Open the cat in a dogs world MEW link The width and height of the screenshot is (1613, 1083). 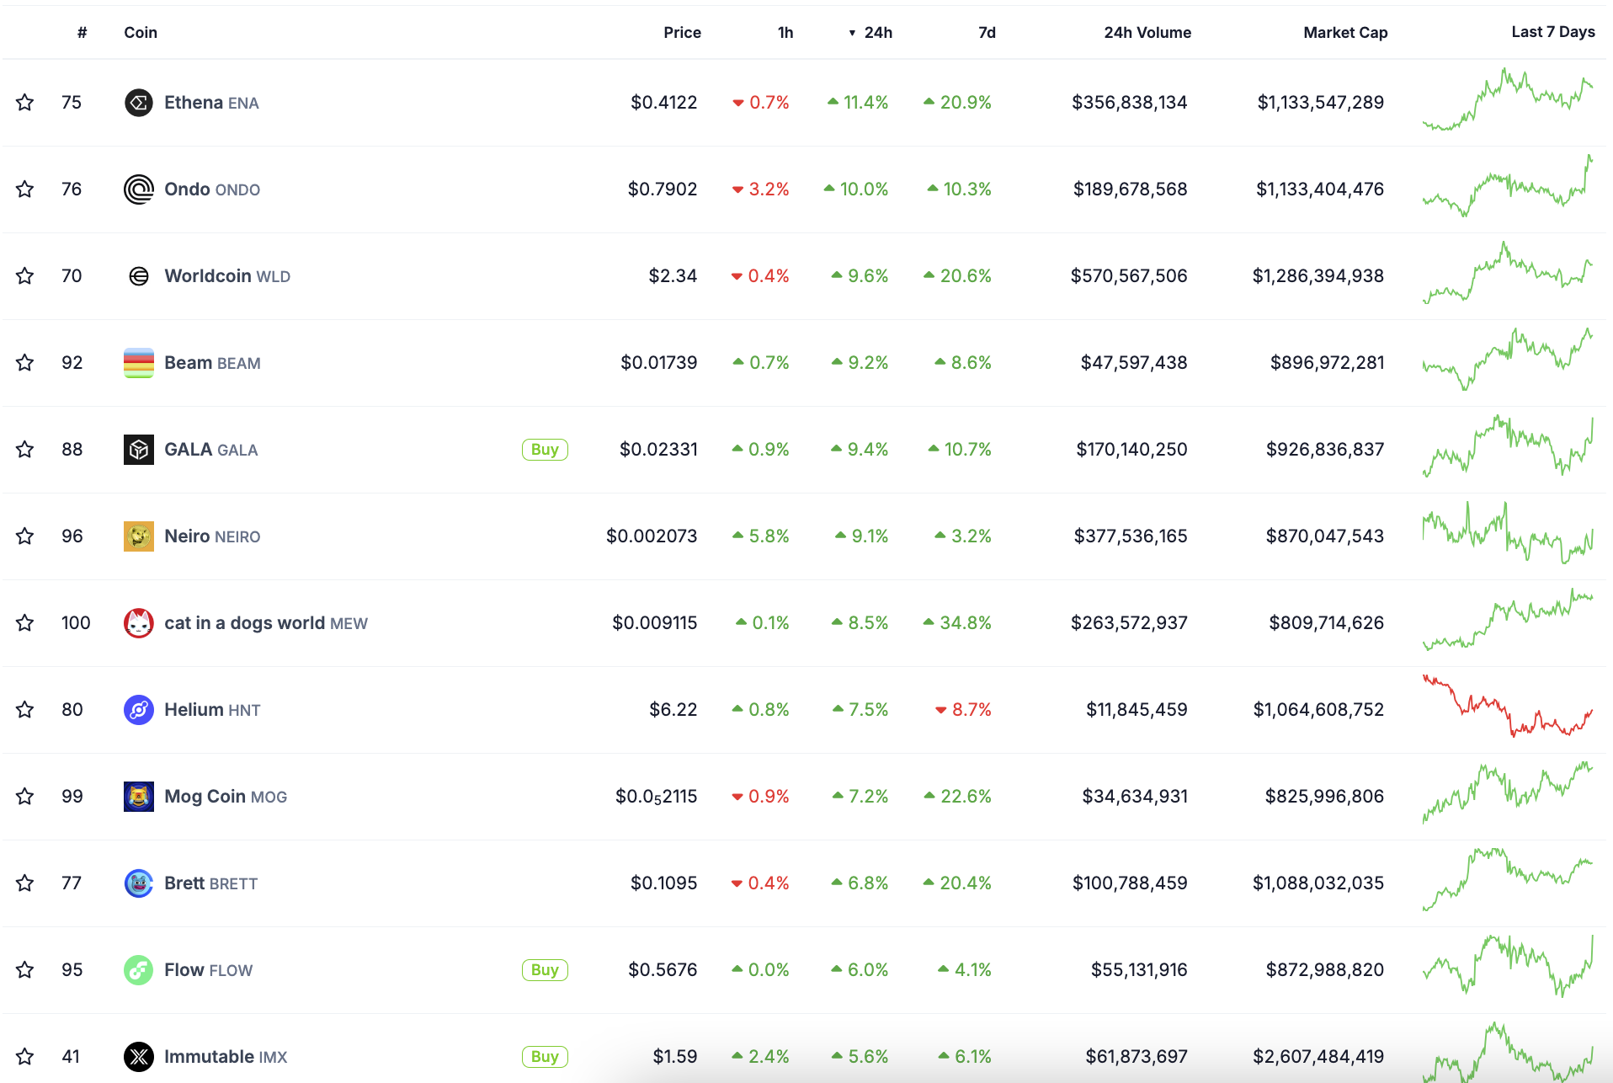[x=266, y=623]
